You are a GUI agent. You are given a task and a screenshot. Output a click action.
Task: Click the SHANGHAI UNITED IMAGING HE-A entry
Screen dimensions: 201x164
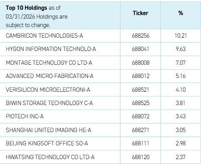49,130
